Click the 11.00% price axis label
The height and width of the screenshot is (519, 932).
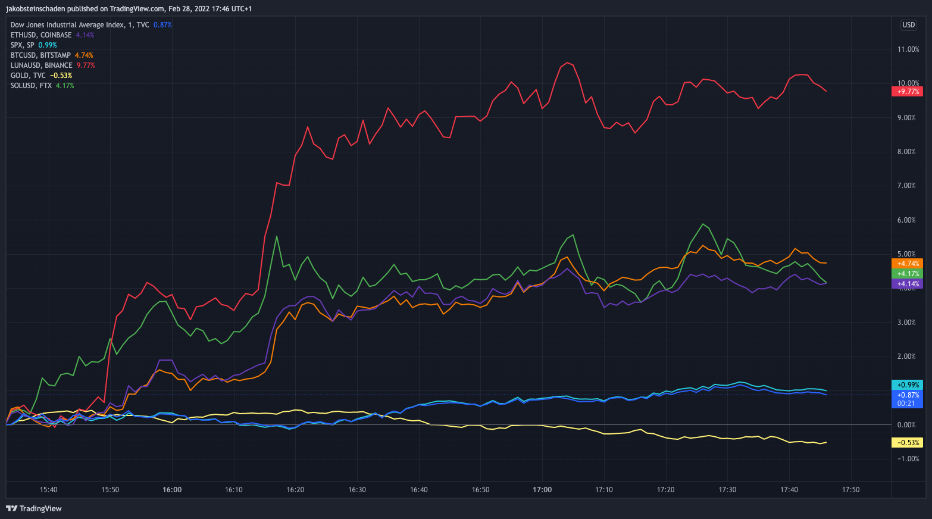coord(908,49)
